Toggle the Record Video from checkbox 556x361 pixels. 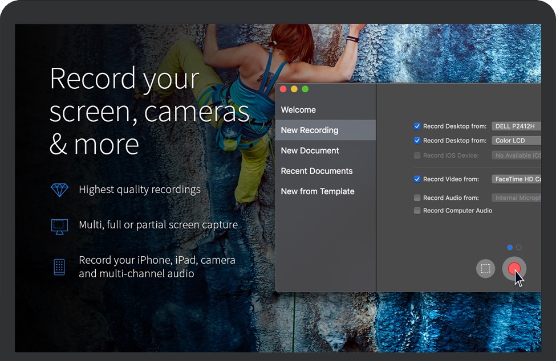pyautogui.click(x=417, y=179)
